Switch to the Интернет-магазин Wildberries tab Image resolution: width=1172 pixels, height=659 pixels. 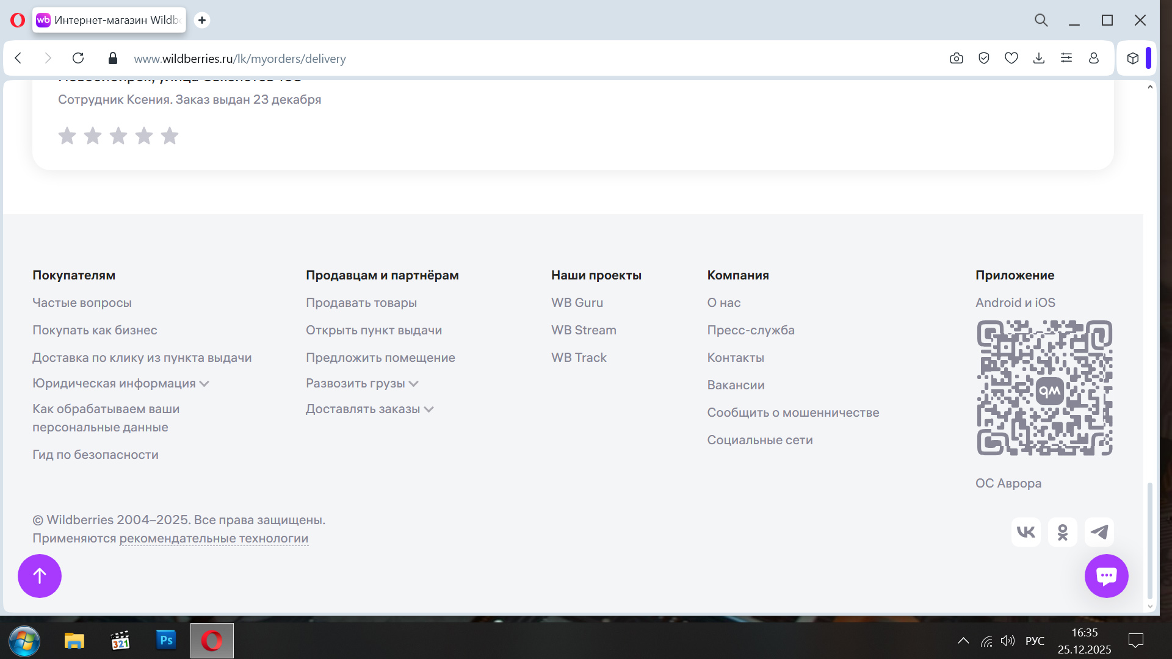109,20
